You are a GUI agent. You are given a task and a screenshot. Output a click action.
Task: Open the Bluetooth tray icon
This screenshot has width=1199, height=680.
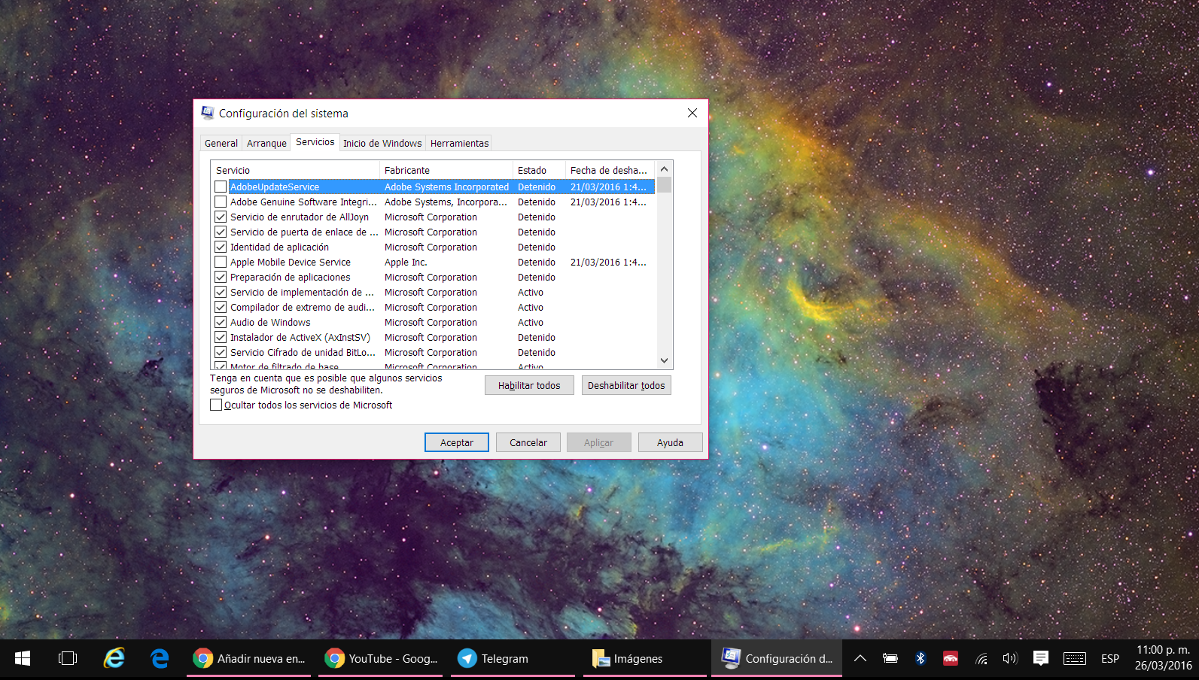pyautogui.click(x=921, y=658)
